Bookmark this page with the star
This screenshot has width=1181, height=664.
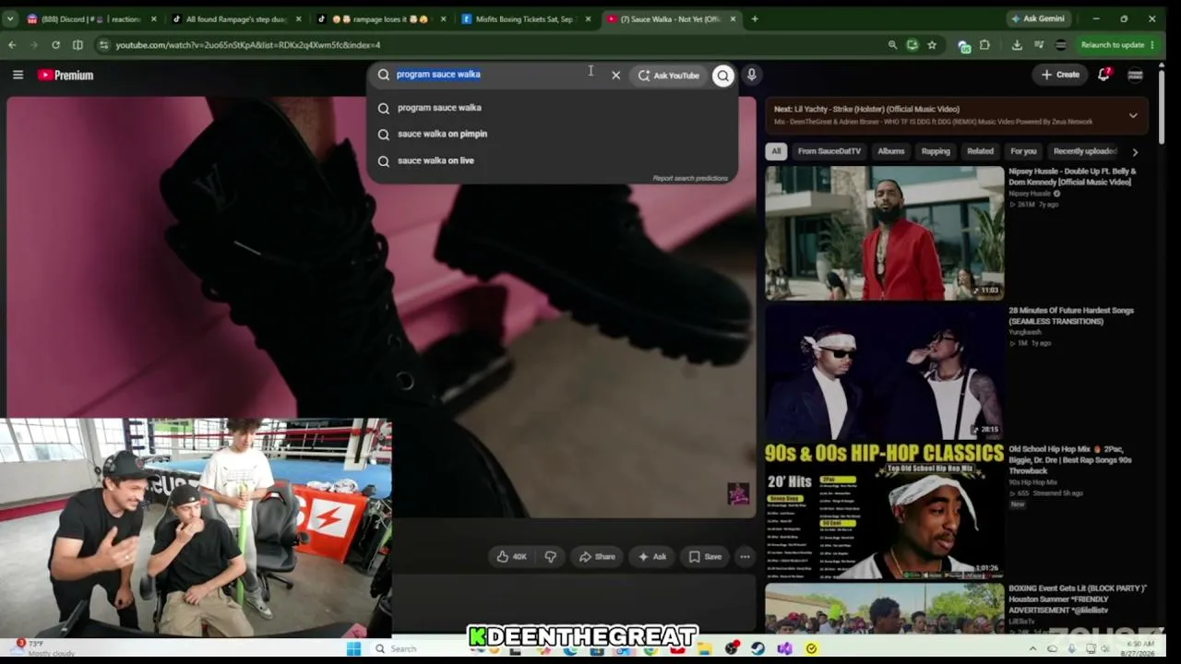(932, 44)
